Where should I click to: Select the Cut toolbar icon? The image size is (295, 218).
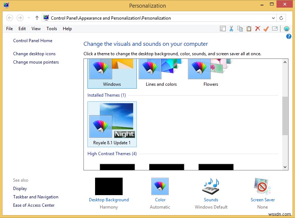tap(231, 28)
